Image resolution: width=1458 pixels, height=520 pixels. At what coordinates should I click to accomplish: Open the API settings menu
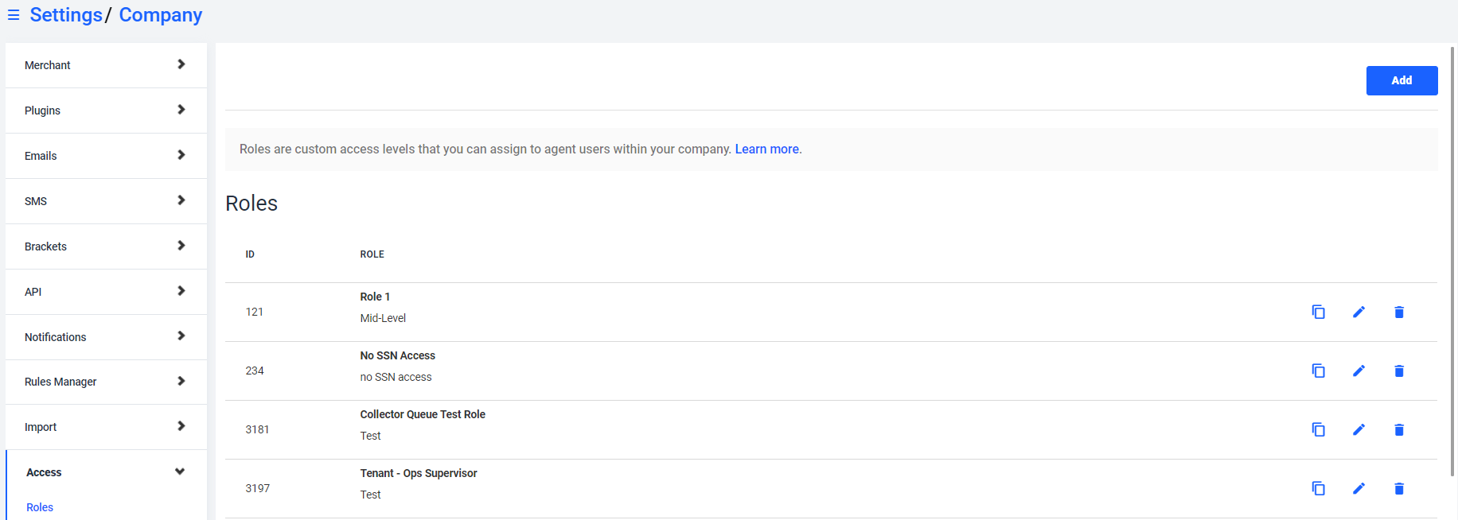(x=106, y=292)
